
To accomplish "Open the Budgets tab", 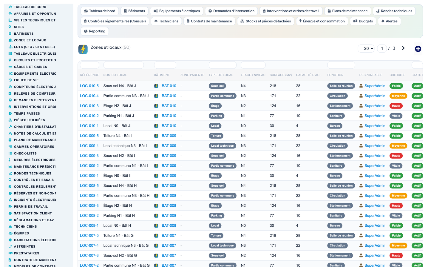I will (363, 21).
